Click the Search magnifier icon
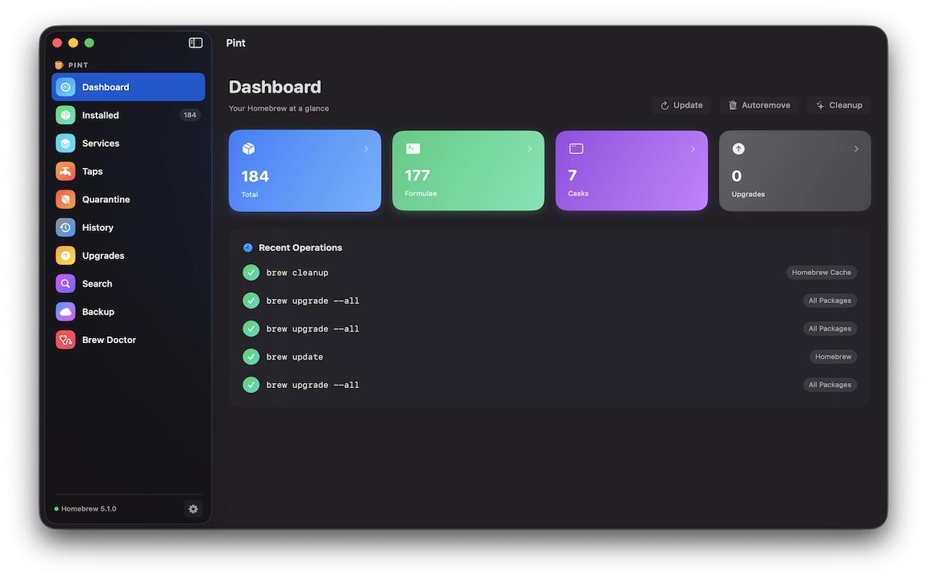This screenshot has height=579, width=927. pos(65,284)
